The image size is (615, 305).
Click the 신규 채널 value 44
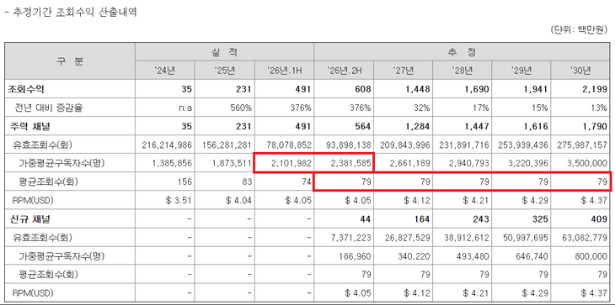point(366,219)
